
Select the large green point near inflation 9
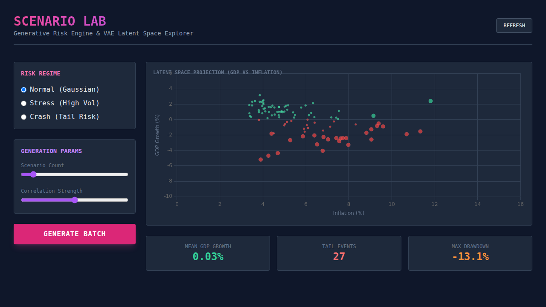(x=373, y=116)
